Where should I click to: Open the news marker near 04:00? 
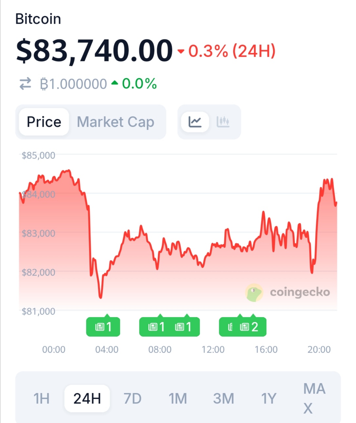pyautogui.click(x=103, y=327)
